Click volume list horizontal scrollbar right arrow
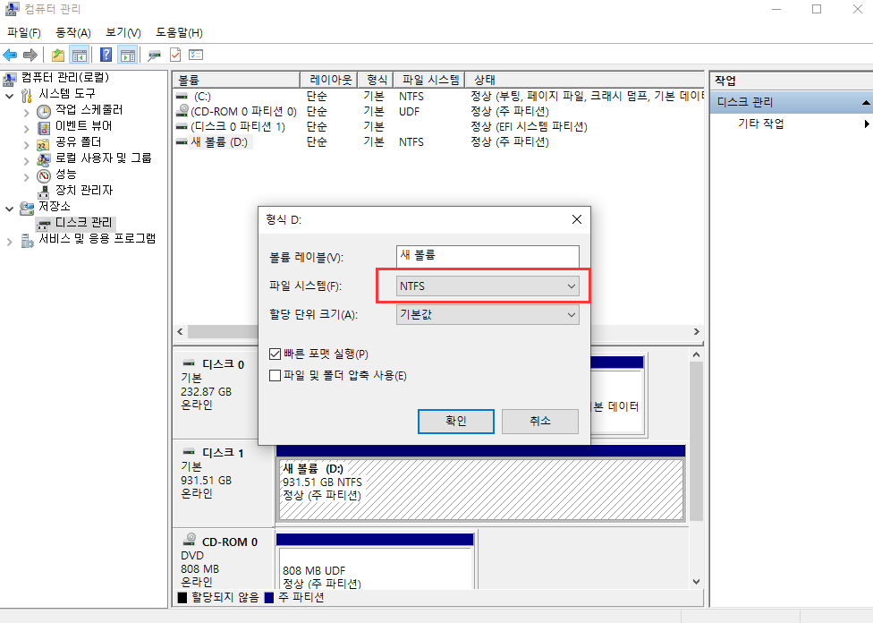The image size is (873, 623). [697, 331]
